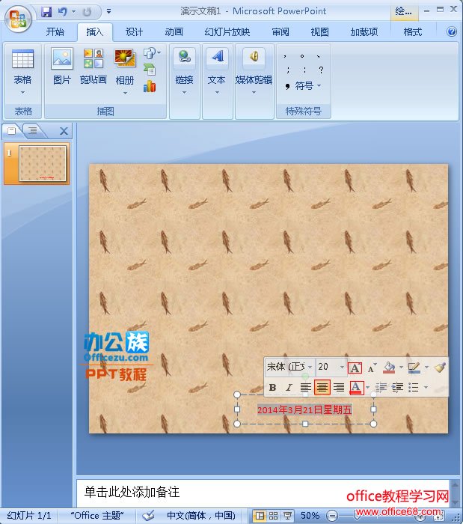Save the presentation from quick access toolbar

tap(46, 12)
